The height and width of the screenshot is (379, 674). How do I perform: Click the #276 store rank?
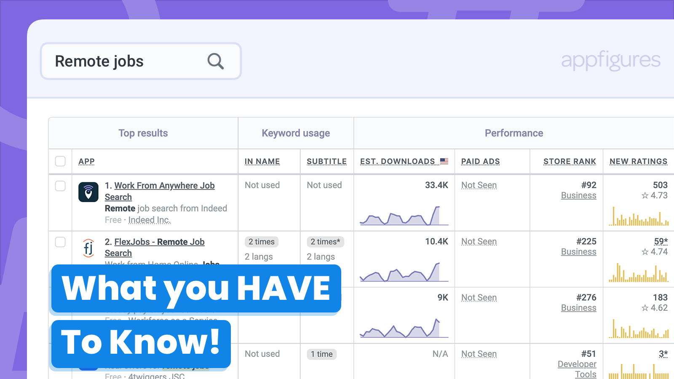tap(586, 298)
